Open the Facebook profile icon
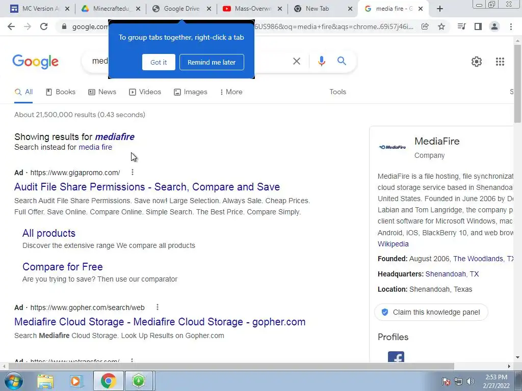Viewport: 522px width, 391px height. pyautogui.click(x=396, y=357)
